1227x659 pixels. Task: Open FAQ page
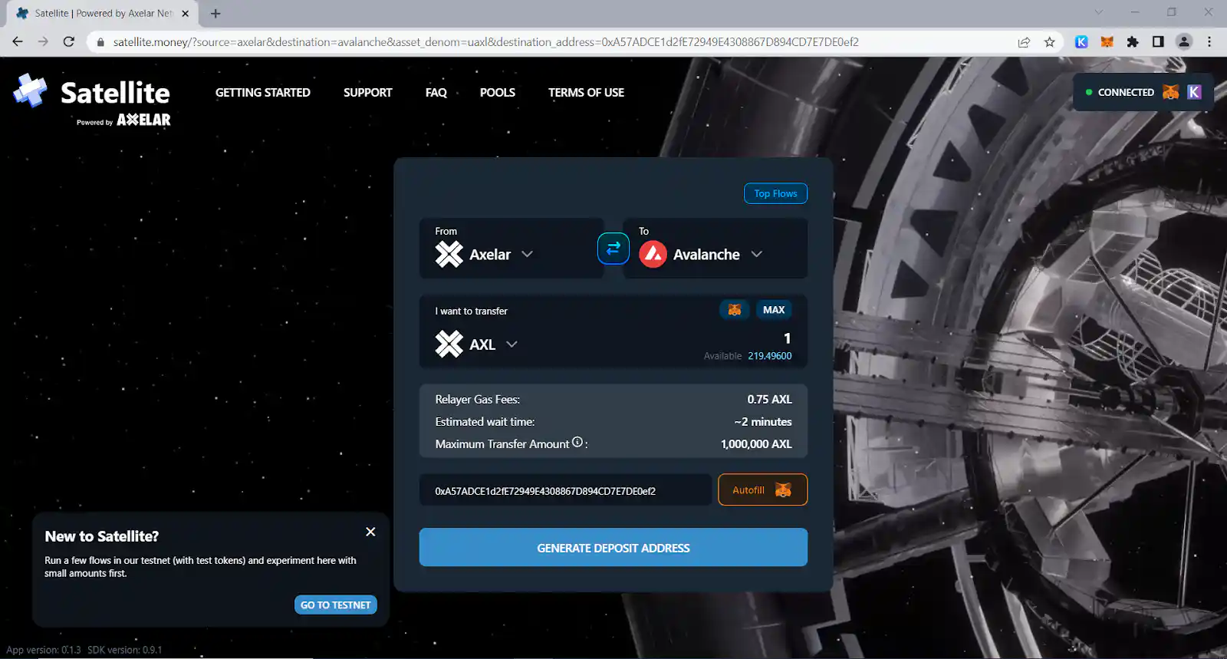pos(436,92)
